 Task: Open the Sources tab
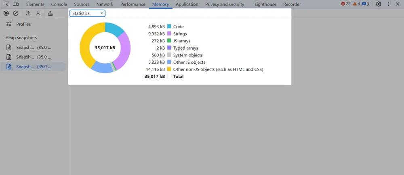click(82, 4)
